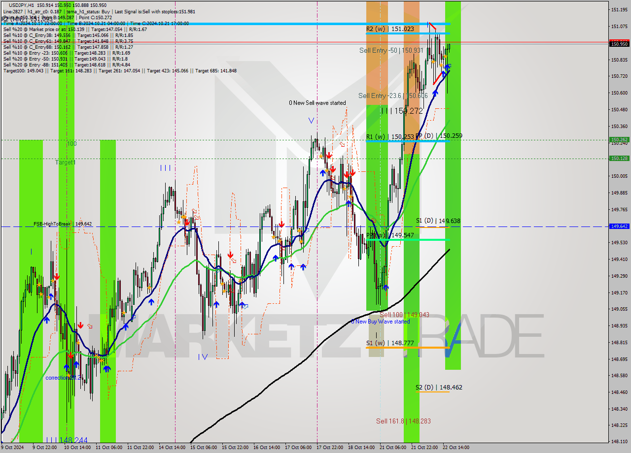The height and width of the screenshot is (453, 631).
Task: Click the '16 Oct 14:00' time axis label
Action: (266, 448)
